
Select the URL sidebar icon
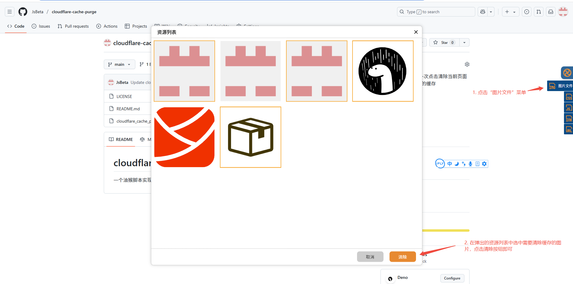pos(568,129)
